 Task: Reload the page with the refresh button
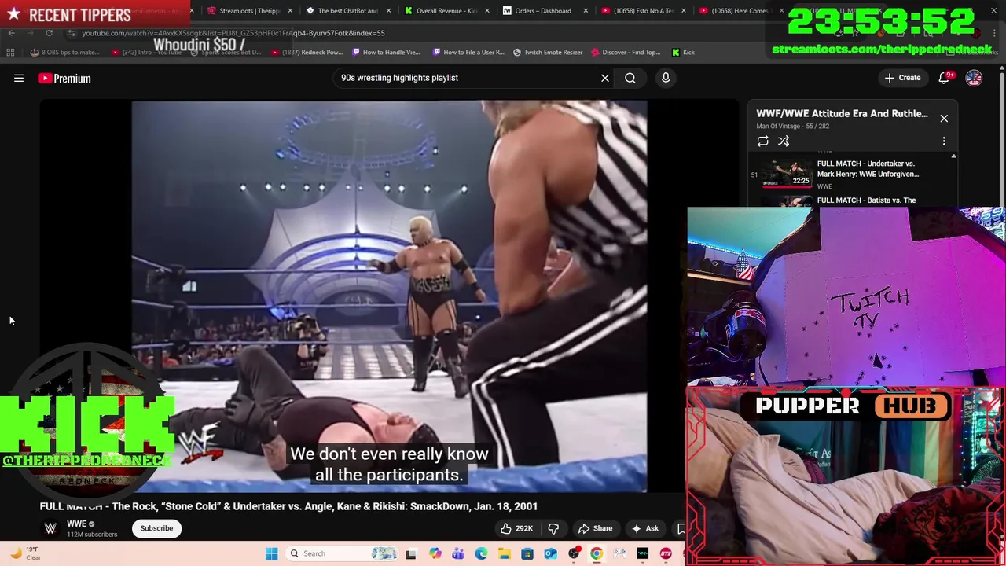49,33
